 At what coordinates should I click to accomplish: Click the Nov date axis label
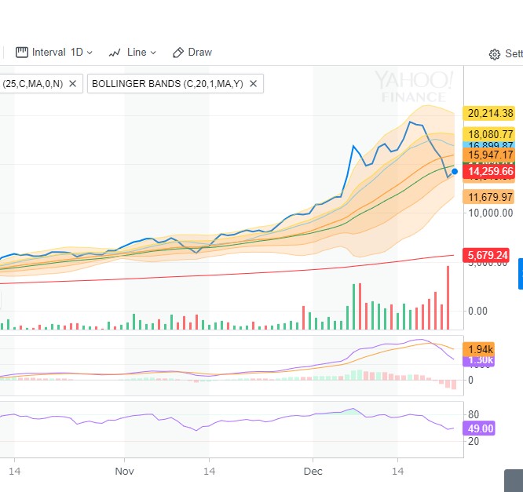124,472
